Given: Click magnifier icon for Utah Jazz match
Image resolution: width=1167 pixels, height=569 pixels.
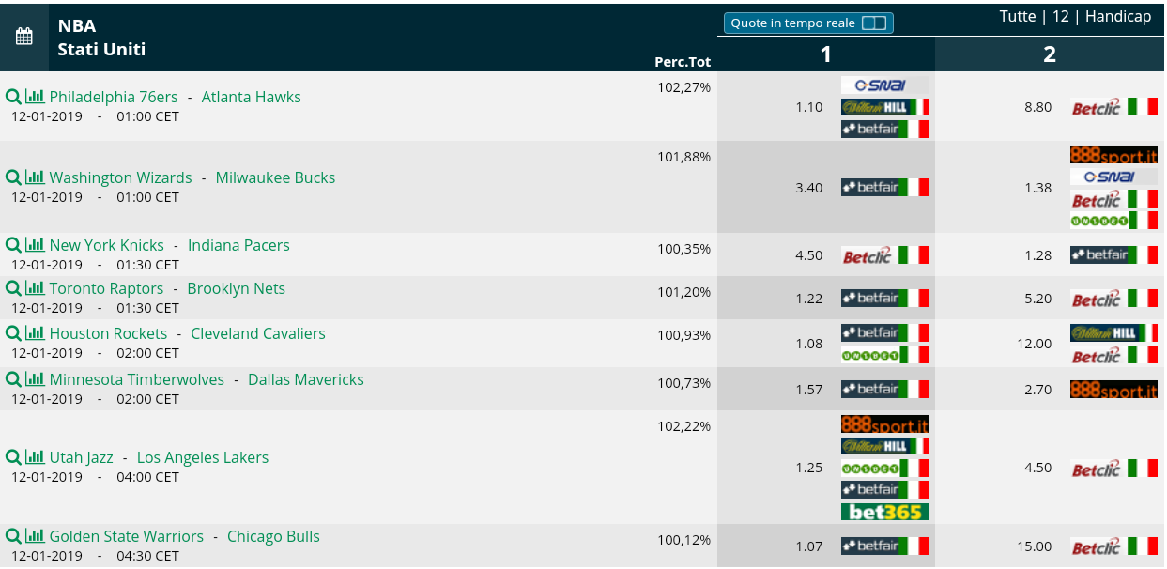Looking at the screenshot, I should pos(13,457).
